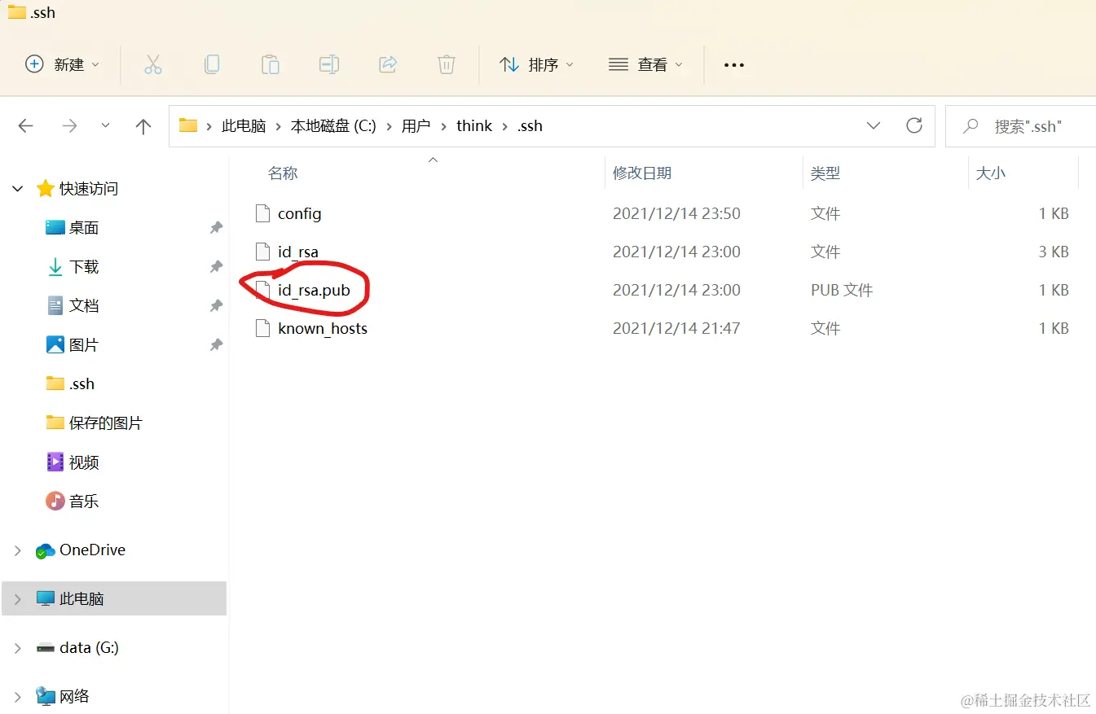The width and height of the screenshot is (1096, 714).
Task: Open 网络 in the sidebar
Action: pos(74,696)
